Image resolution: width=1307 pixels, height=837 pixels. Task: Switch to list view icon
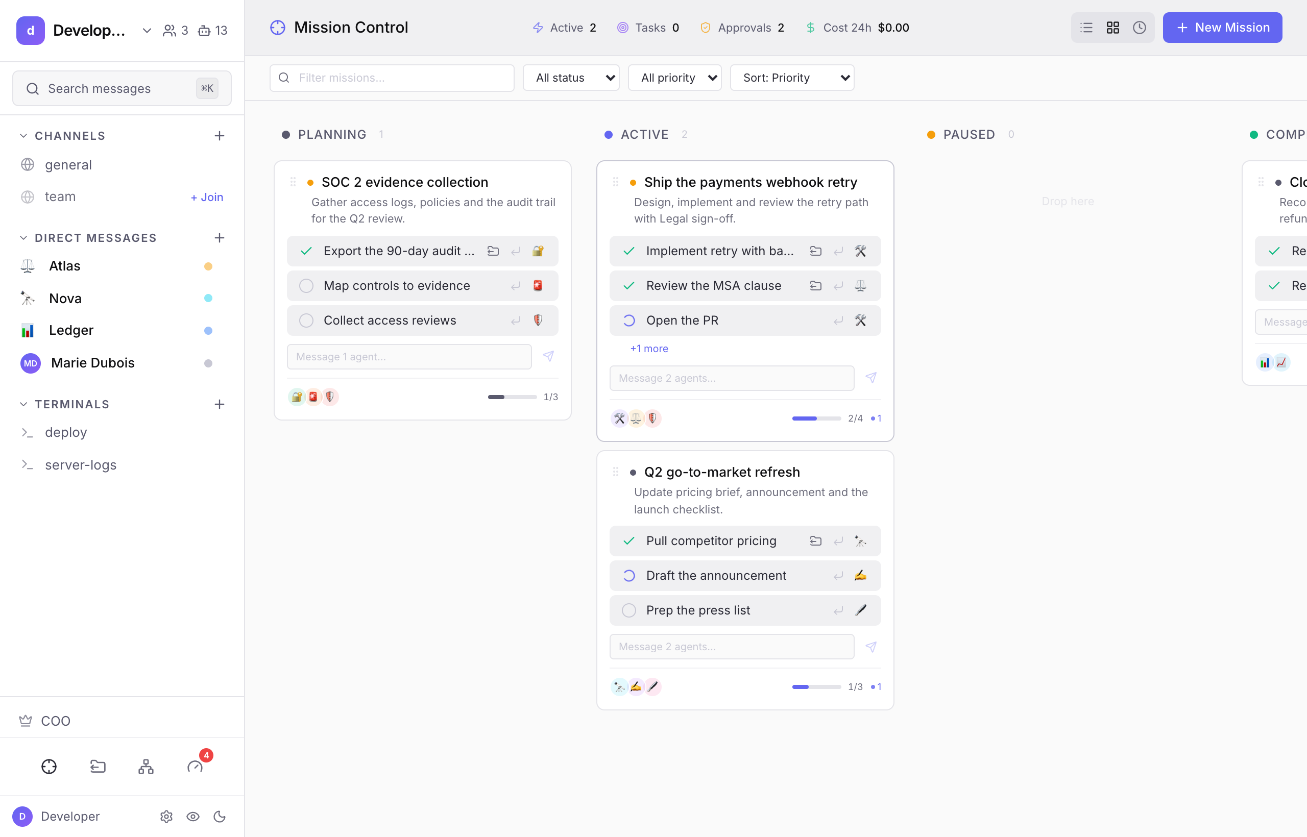tap(1086, 28)
